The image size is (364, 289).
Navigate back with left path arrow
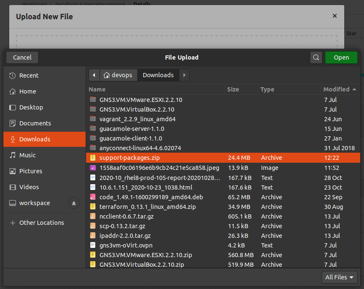click(x=94, y=75)
